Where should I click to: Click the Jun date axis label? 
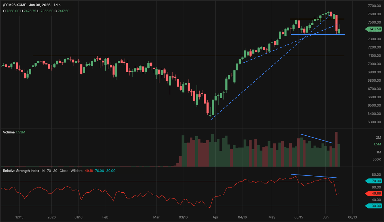coord(326,217)
